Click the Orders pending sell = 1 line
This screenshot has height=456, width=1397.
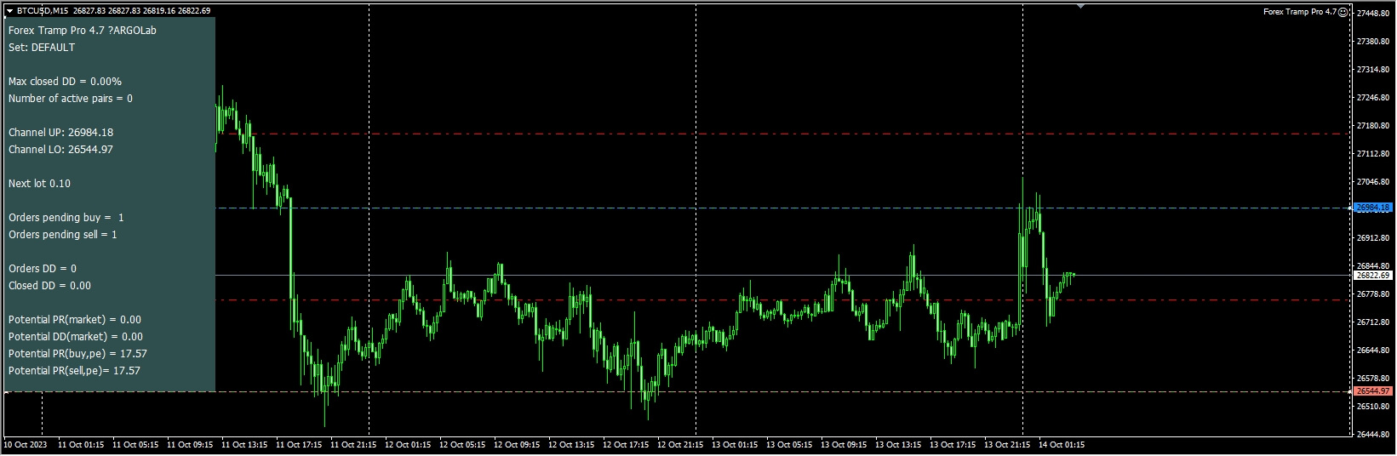[63, 235]
